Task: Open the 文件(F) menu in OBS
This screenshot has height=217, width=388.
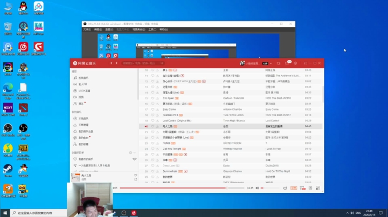Action: tap(87, 30)
